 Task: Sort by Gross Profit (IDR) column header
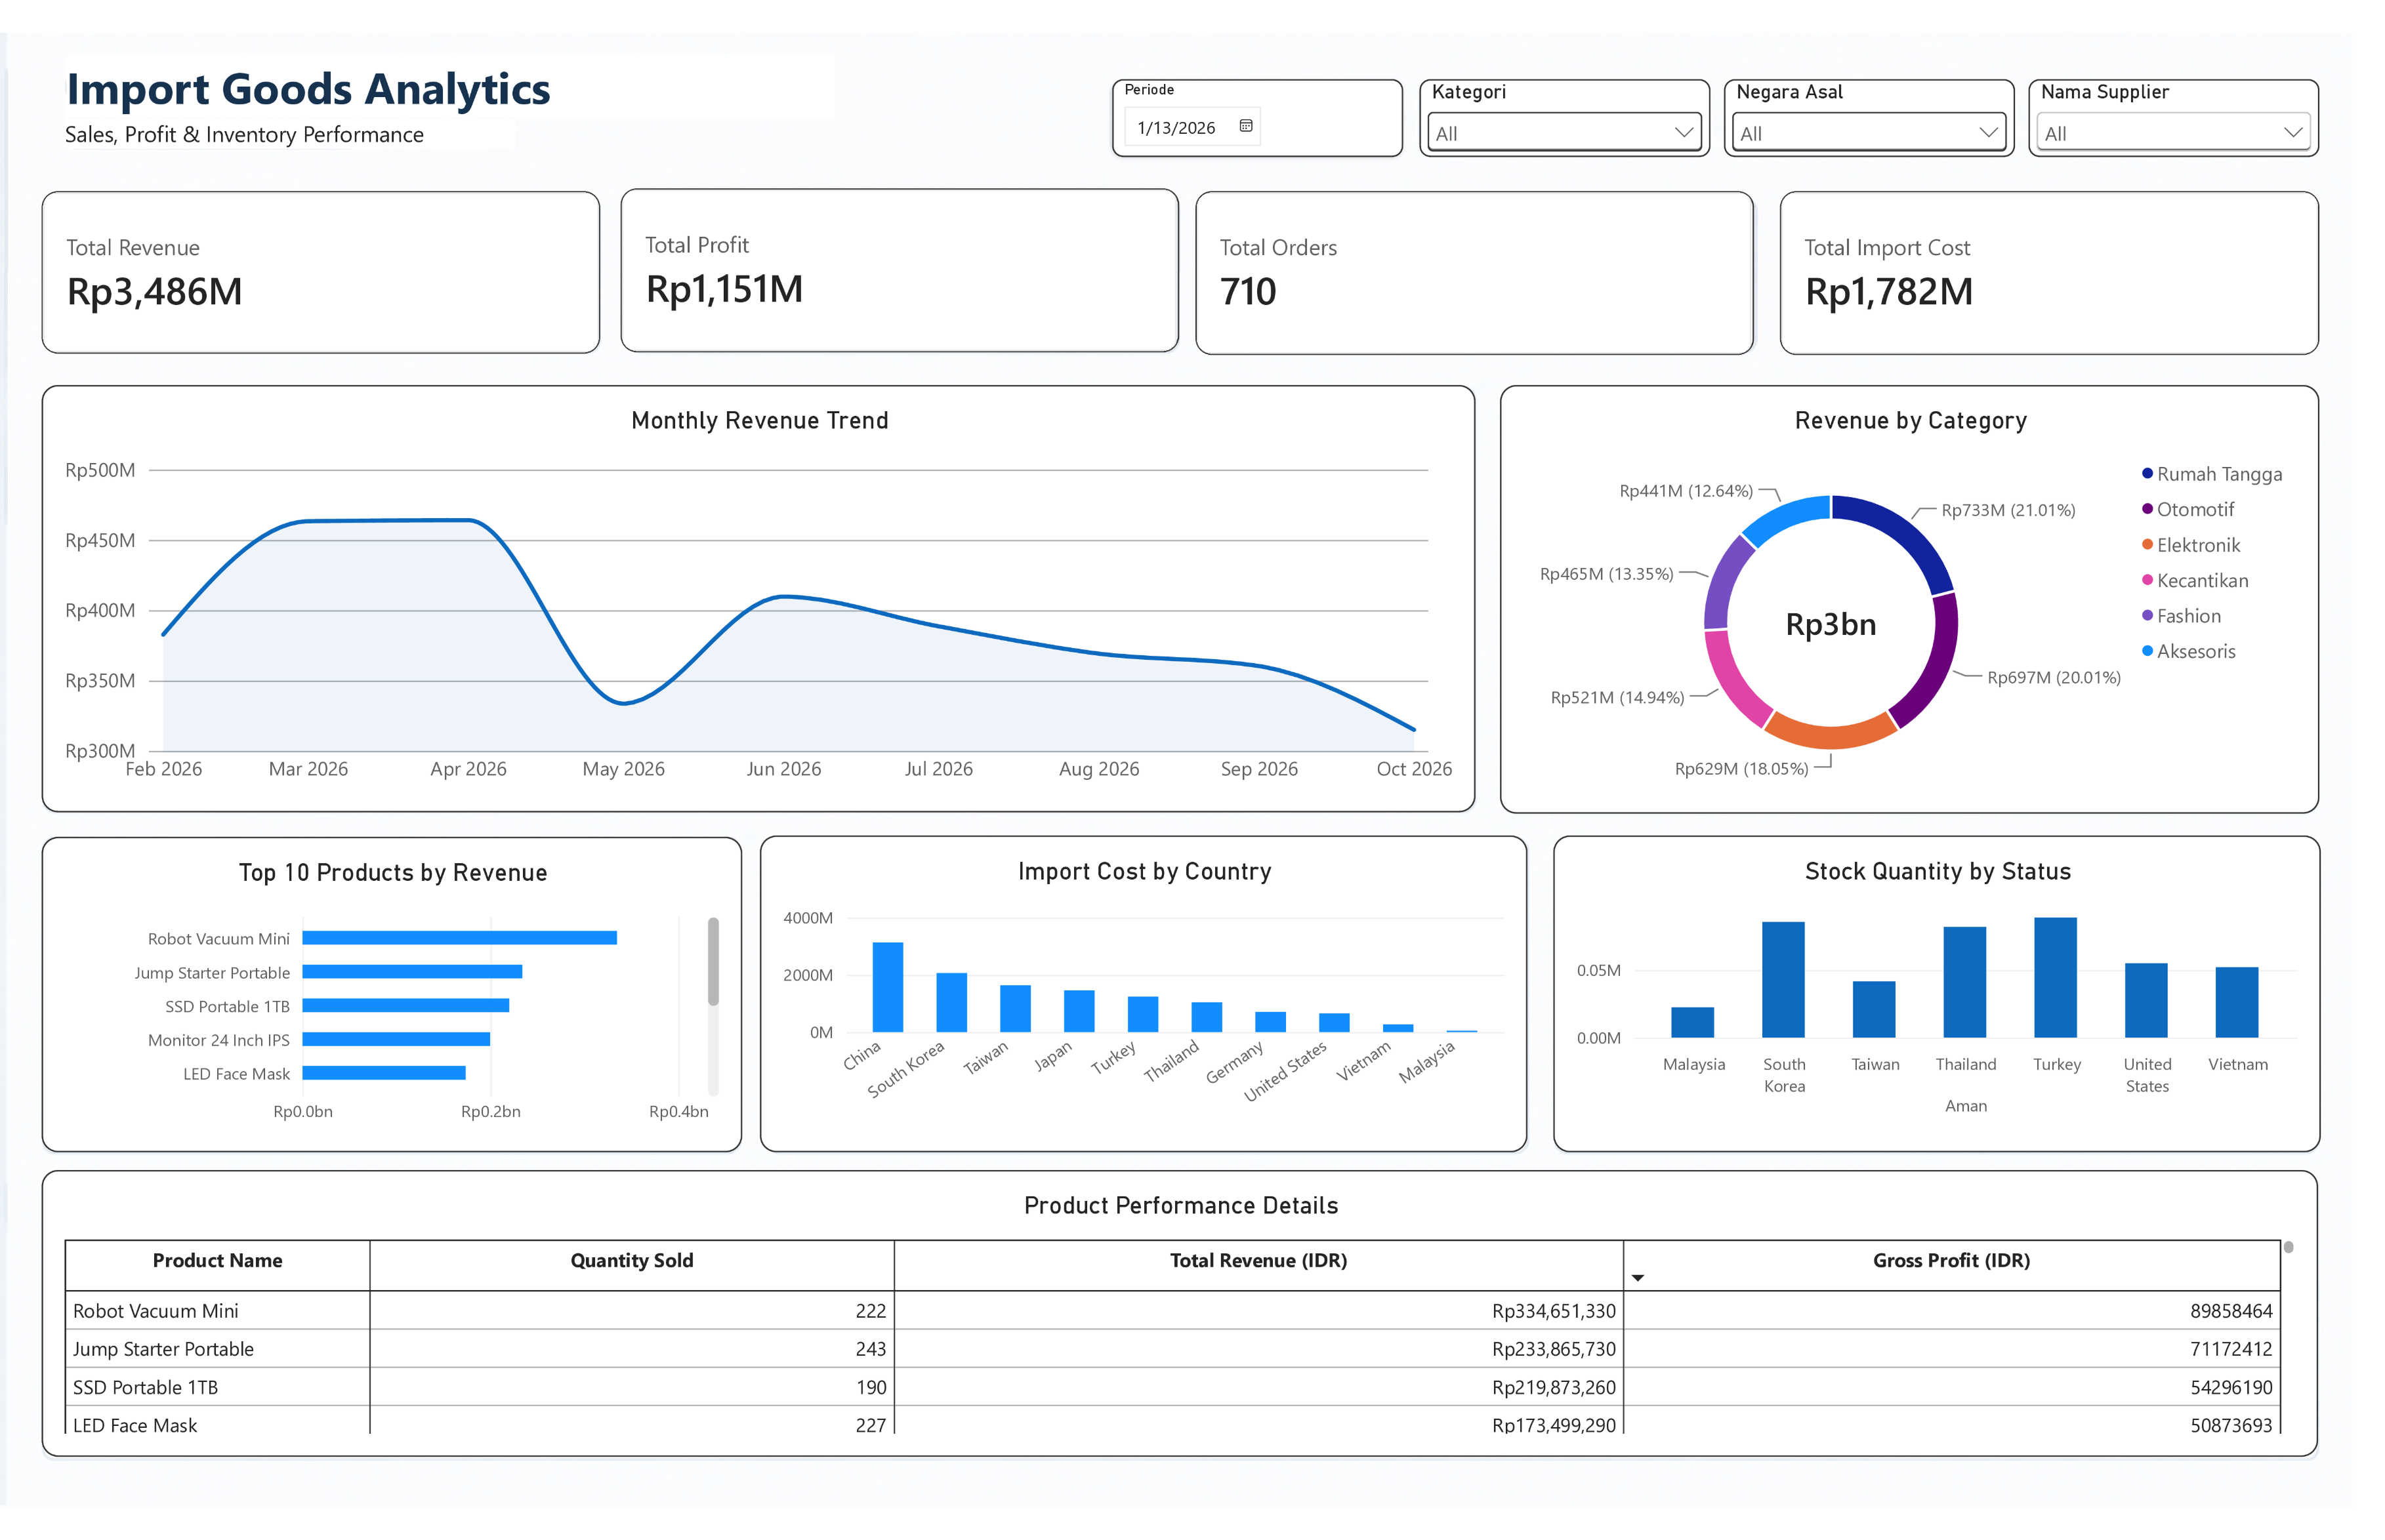[1951, 1260]
